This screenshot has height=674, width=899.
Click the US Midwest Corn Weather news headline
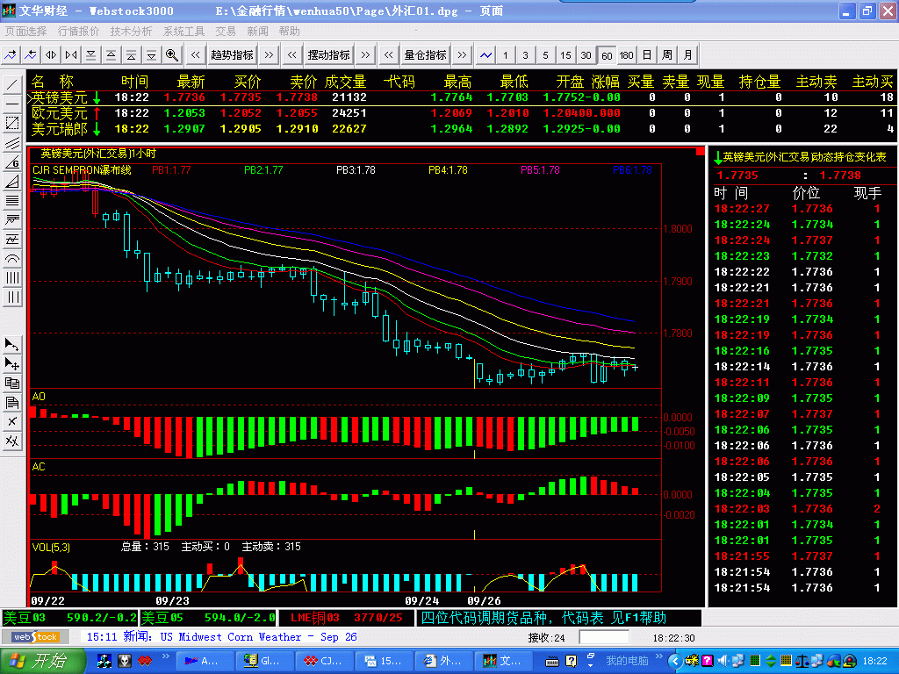point(259,637)
